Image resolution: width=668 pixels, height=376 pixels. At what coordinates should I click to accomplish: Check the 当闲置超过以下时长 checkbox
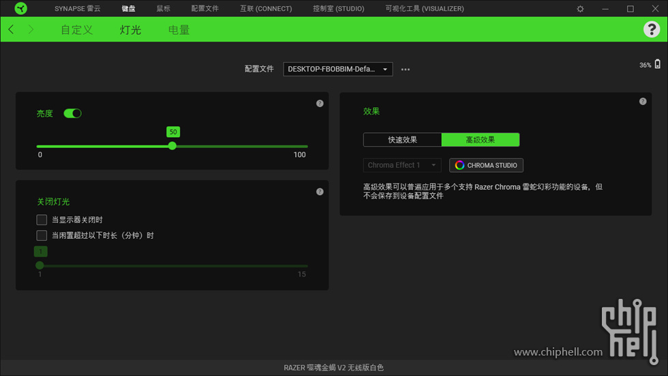pyautogui.click(x=42, y=235)
